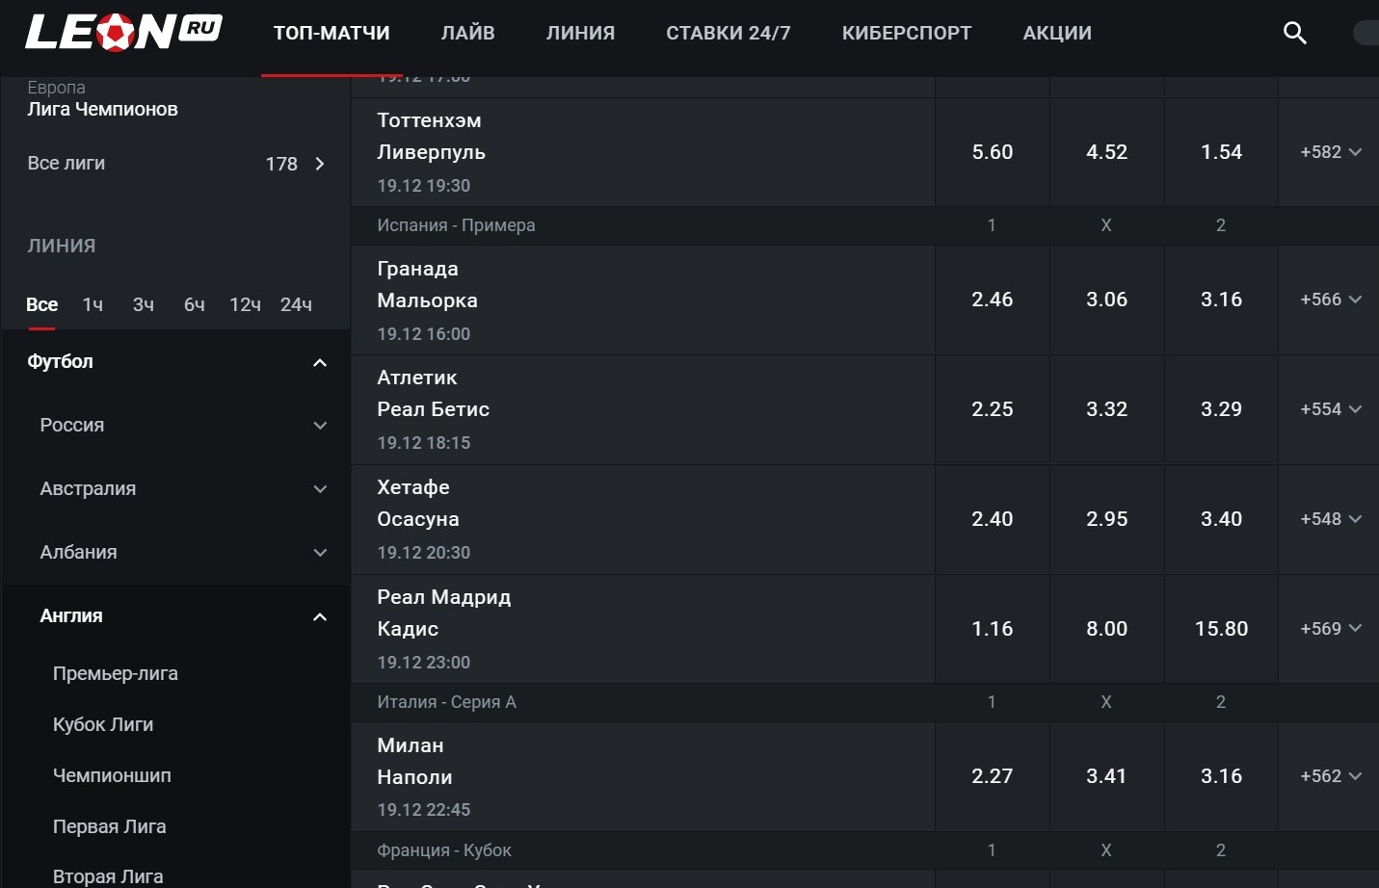Image resolution: width=1379 pixels, height=888 pixels.
Task: Open the АКЦИИ page
Action: point(1057,33)
